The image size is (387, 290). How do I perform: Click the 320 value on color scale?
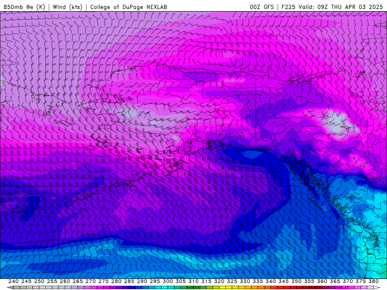(219, 281)
